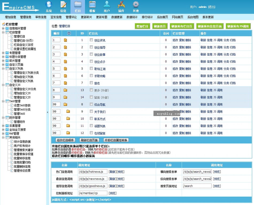254x205 pixels.
Task: Open 数据更新 in the submenu bar
Action: click(117, 17)
